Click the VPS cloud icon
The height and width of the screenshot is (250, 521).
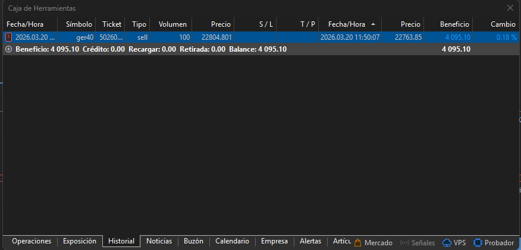click(x=447, y=242)
